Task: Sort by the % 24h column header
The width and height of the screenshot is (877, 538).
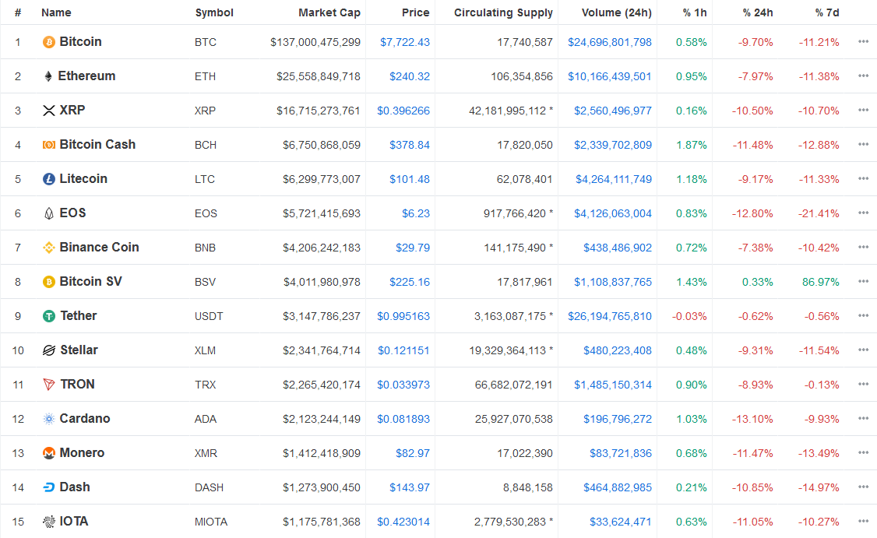Action: [x=757, y=12]
